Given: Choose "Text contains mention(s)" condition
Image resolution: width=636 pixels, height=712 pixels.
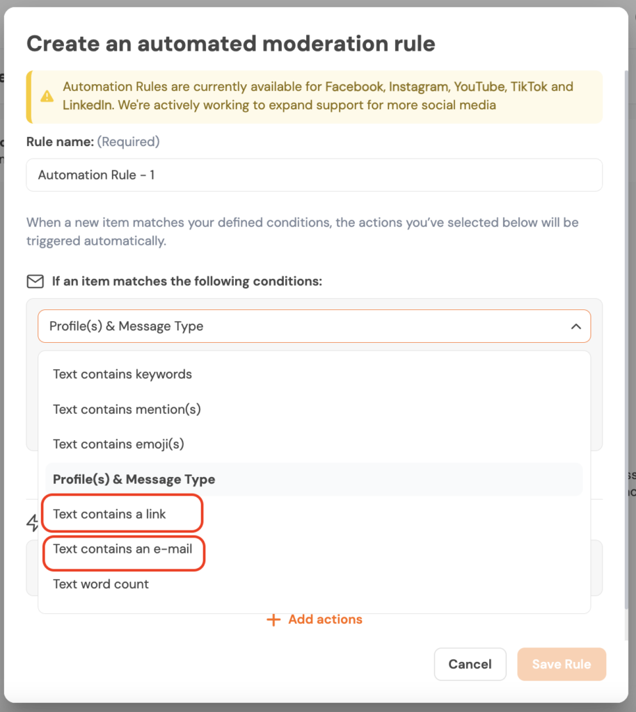Looking at the screenshot, I should (127, 409).
